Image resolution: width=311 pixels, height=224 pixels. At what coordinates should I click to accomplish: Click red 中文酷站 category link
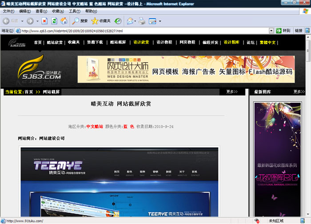click(x=95, y=127)
